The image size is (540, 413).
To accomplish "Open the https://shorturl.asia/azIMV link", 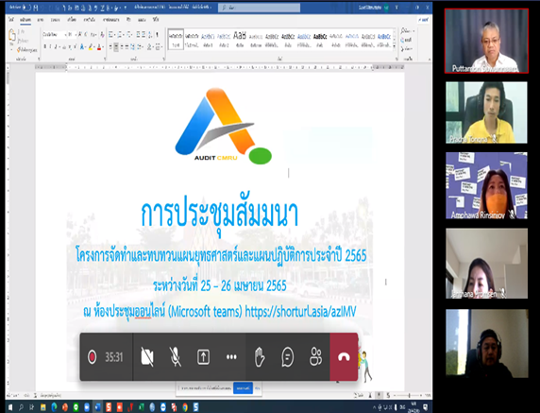I will pos(300,312).
